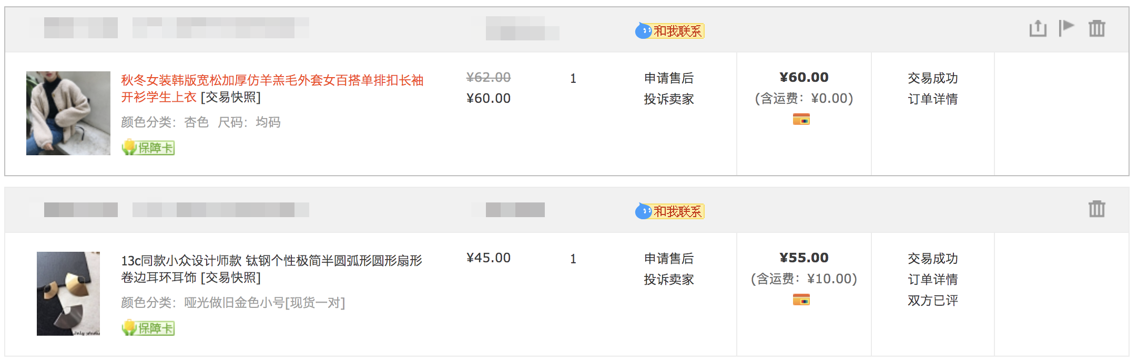Open the coat product thumbnail

[68, 113]
